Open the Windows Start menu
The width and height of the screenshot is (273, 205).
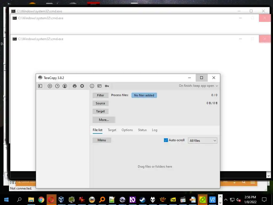[6, 200]
